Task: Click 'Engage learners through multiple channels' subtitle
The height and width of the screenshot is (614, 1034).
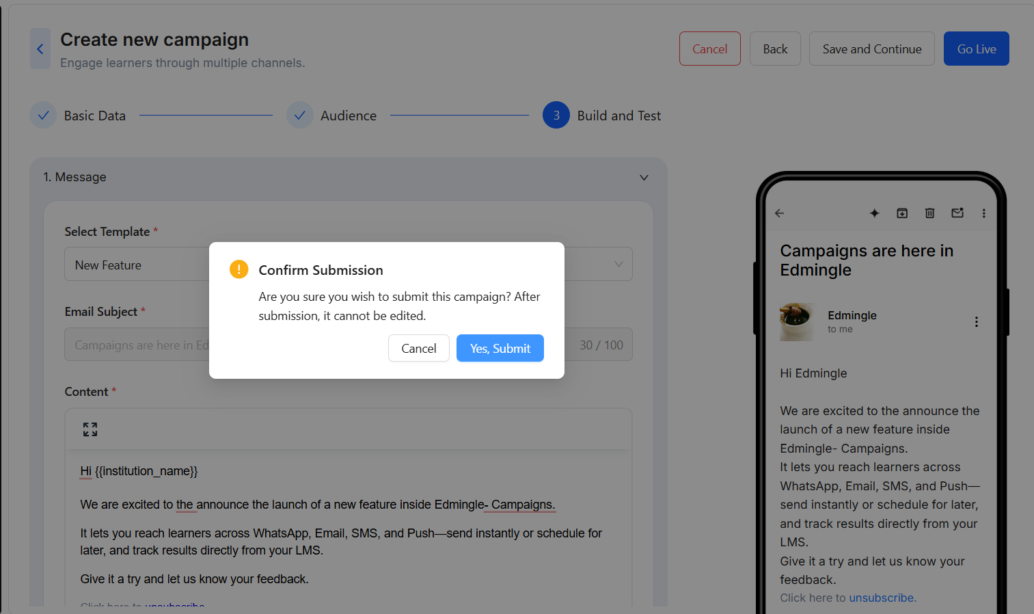Action: (x=182, y=63)
